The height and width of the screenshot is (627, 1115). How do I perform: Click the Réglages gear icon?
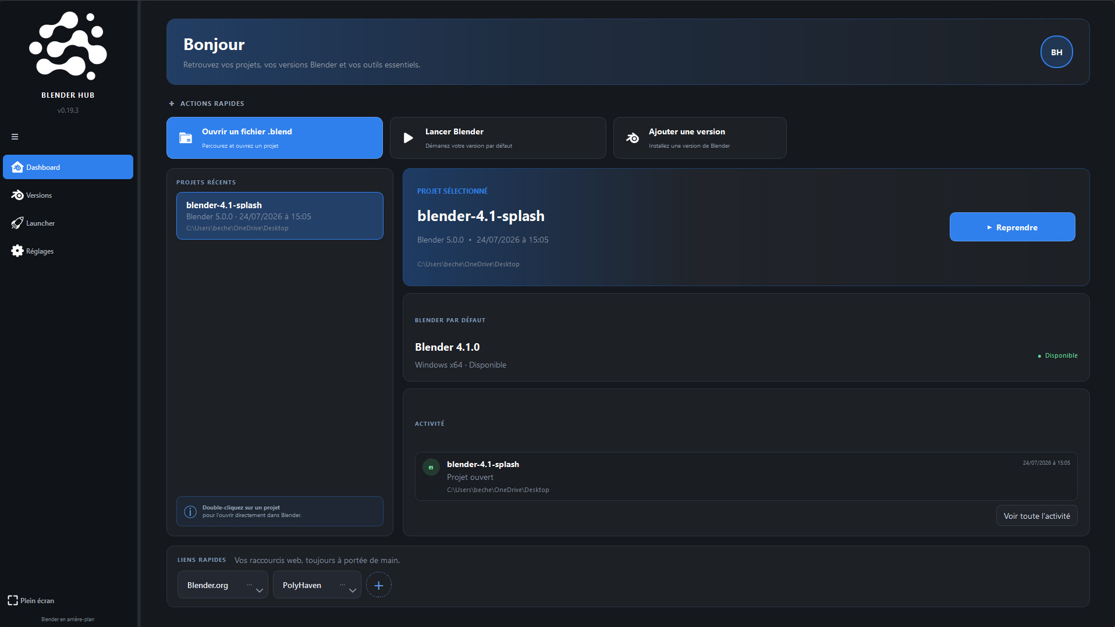17,251
